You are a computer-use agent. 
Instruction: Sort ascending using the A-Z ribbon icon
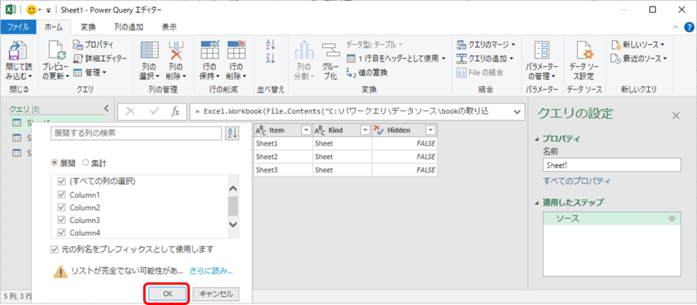(271, 45)
